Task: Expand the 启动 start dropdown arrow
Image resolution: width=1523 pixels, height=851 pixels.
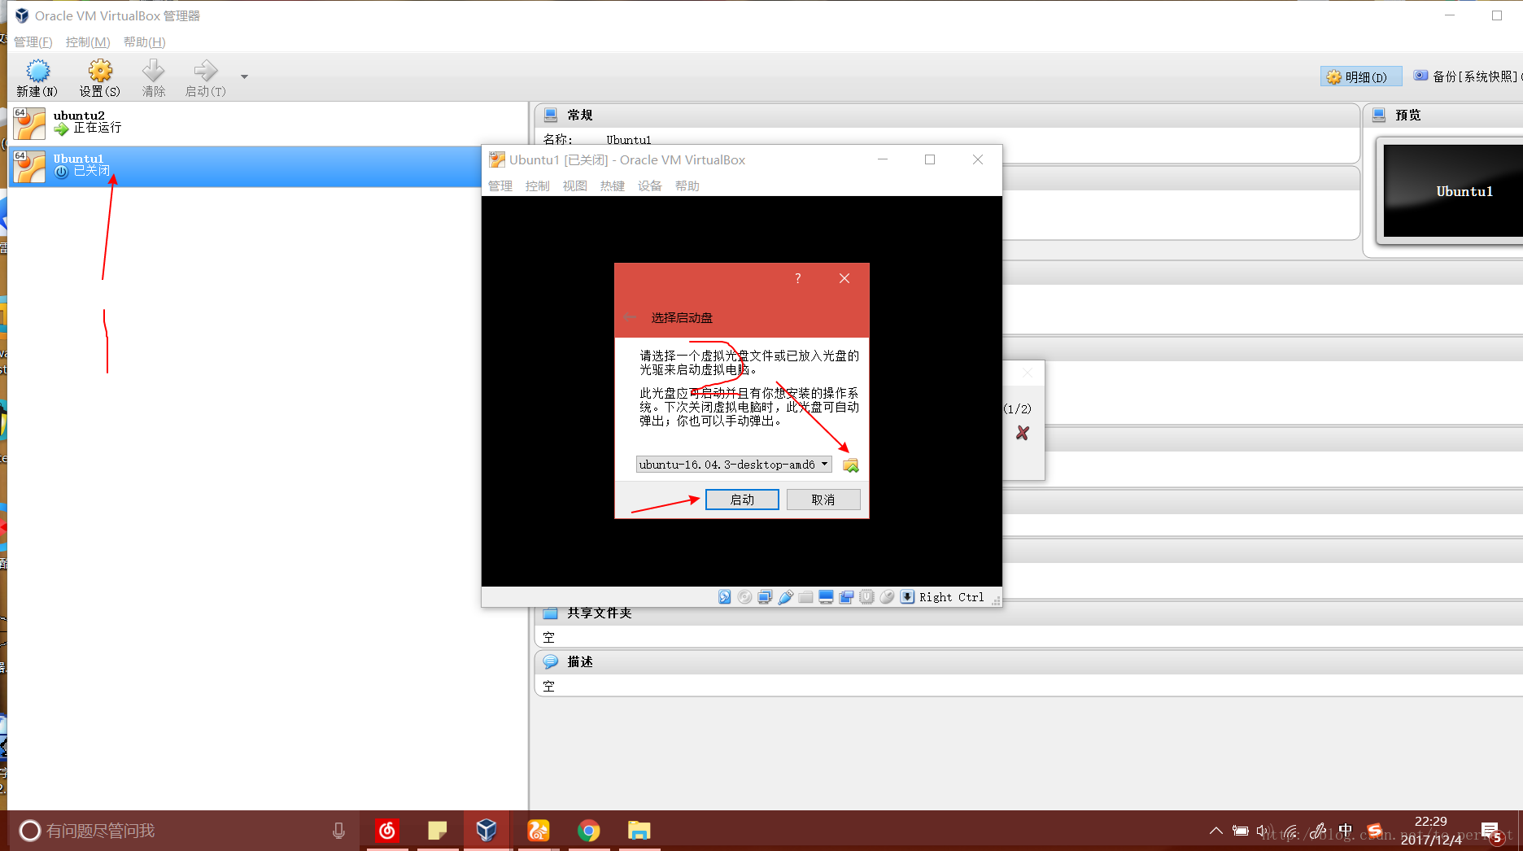Action: 244,77
